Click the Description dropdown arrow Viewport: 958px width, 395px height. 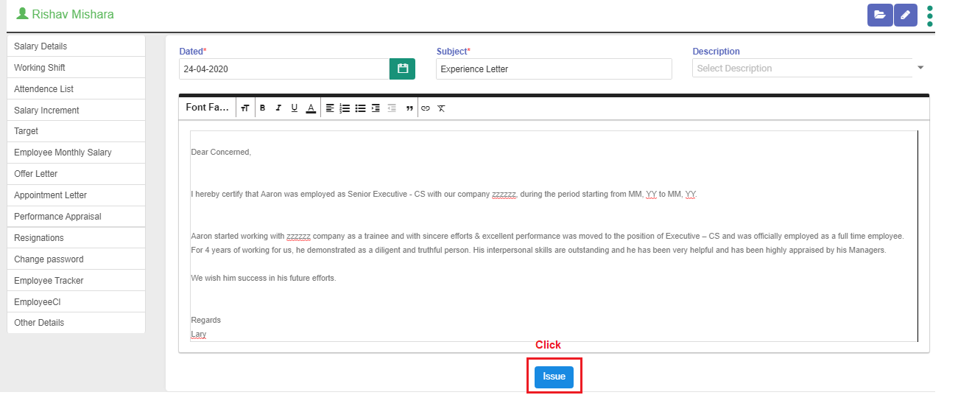(920, 68)
